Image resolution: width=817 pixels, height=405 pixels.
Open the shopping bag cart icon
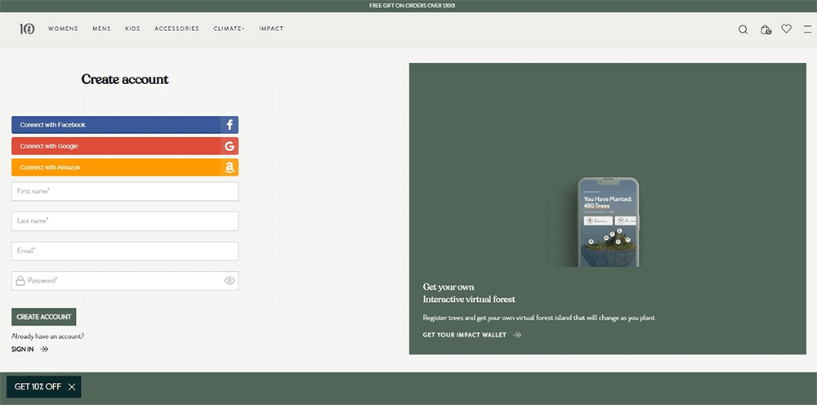[x=766, y=29]
